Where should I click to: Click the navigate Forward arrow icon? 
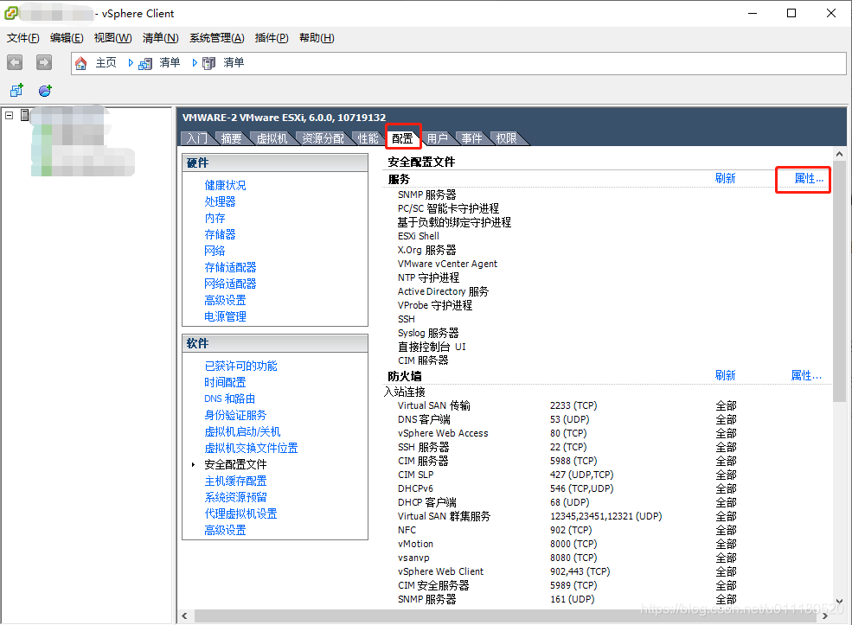pyautogui.click(x=44, y=62)
